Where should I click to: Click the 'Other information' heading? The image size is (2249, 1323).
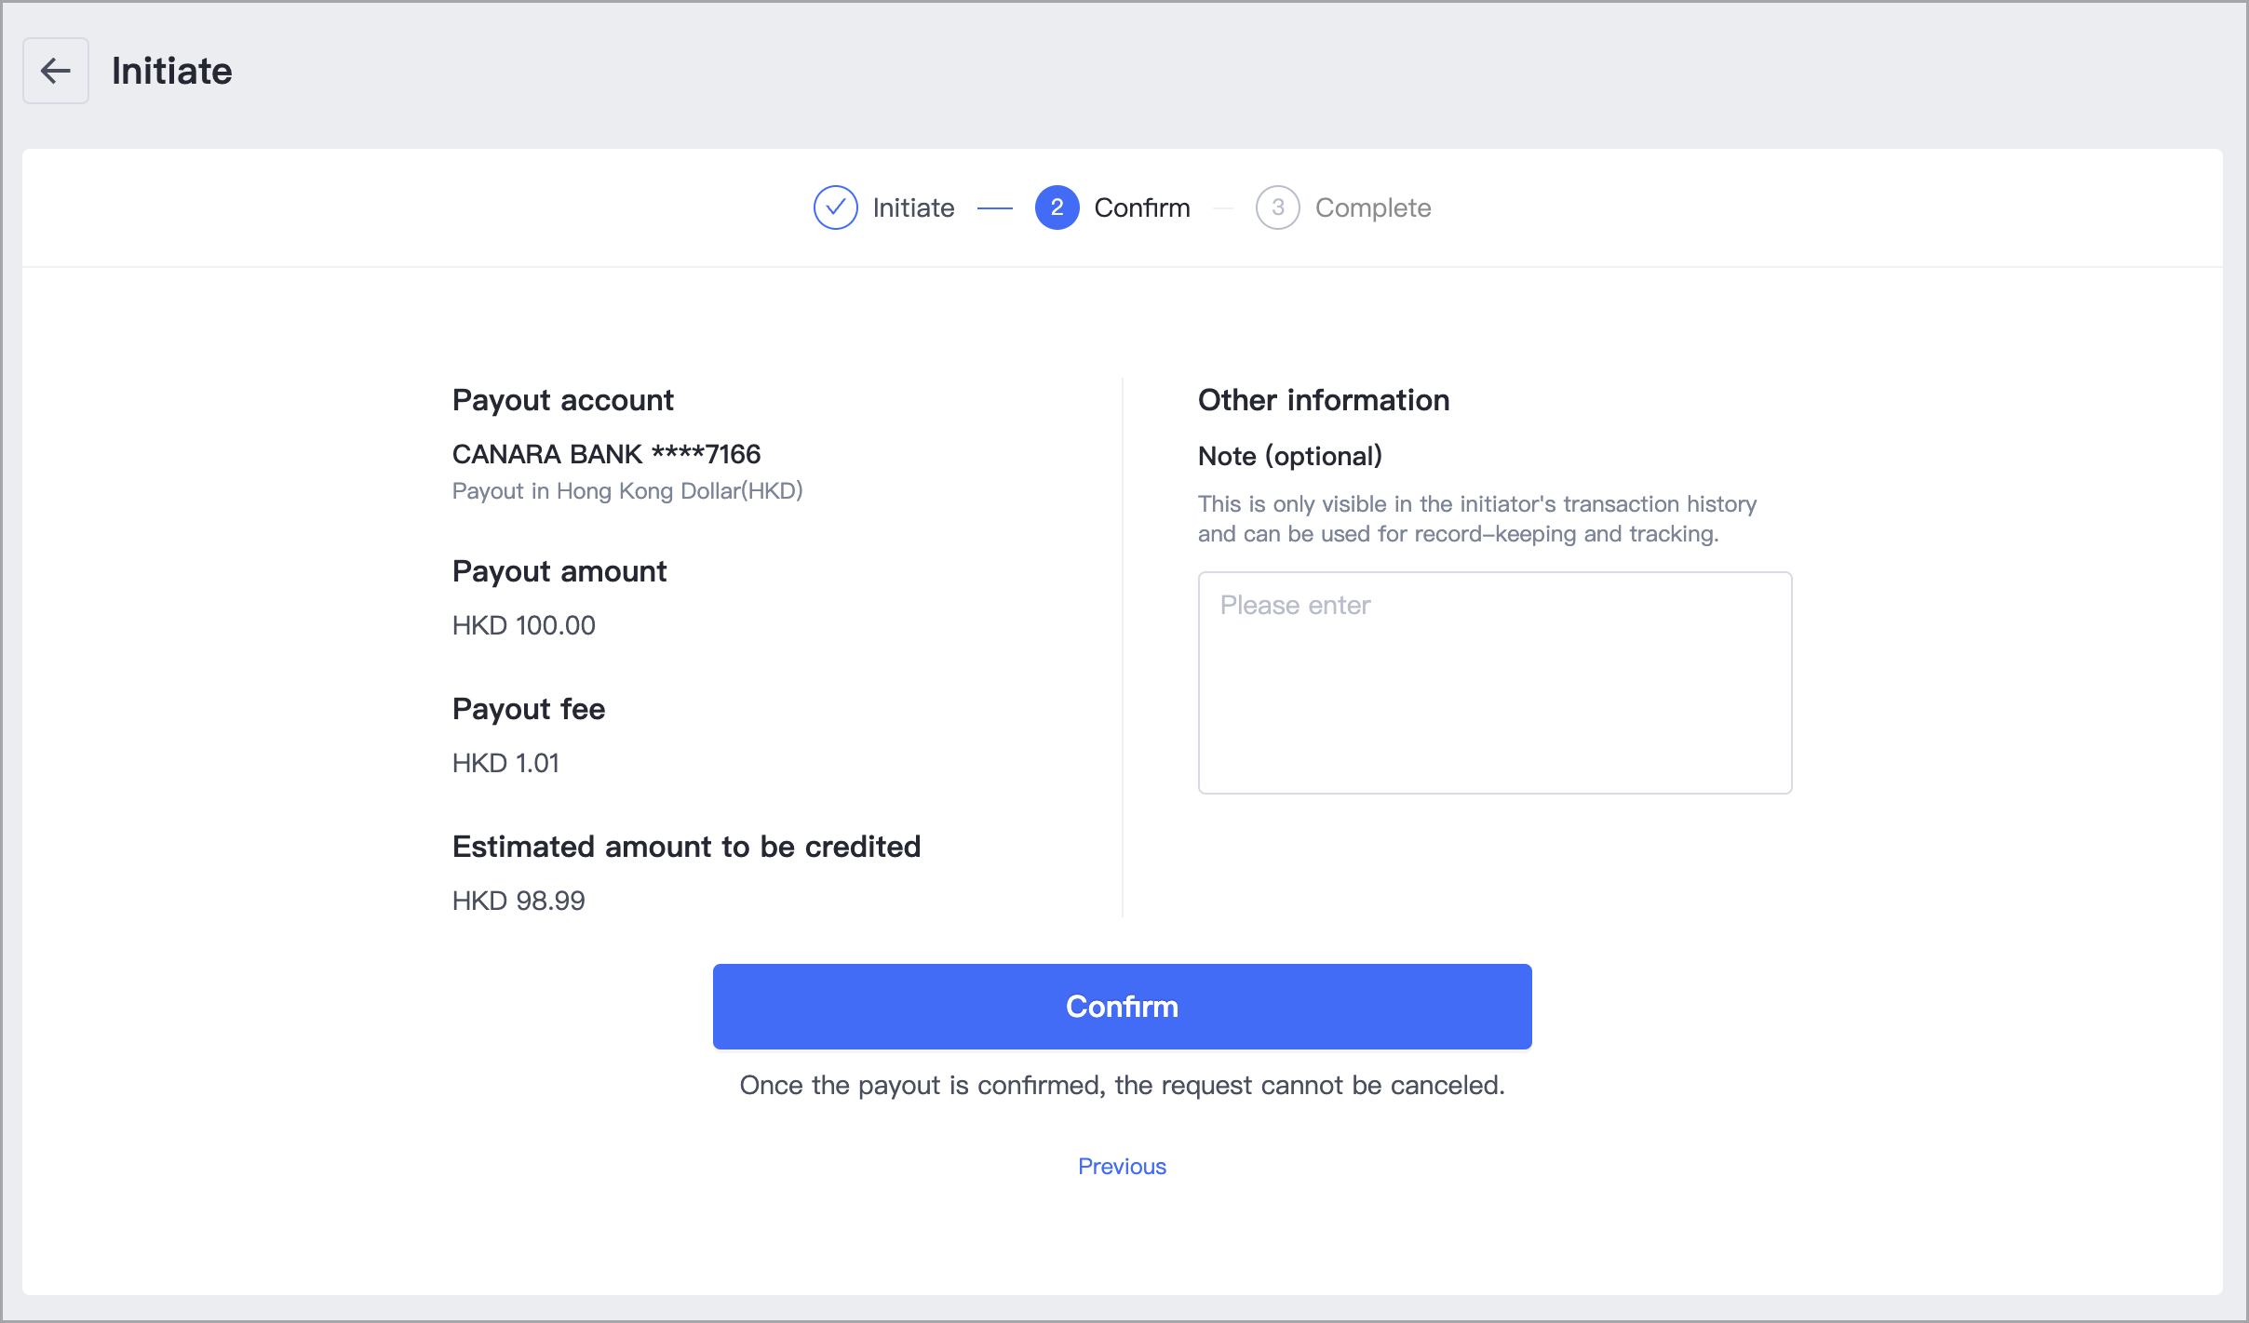(x=1324, y=400)
